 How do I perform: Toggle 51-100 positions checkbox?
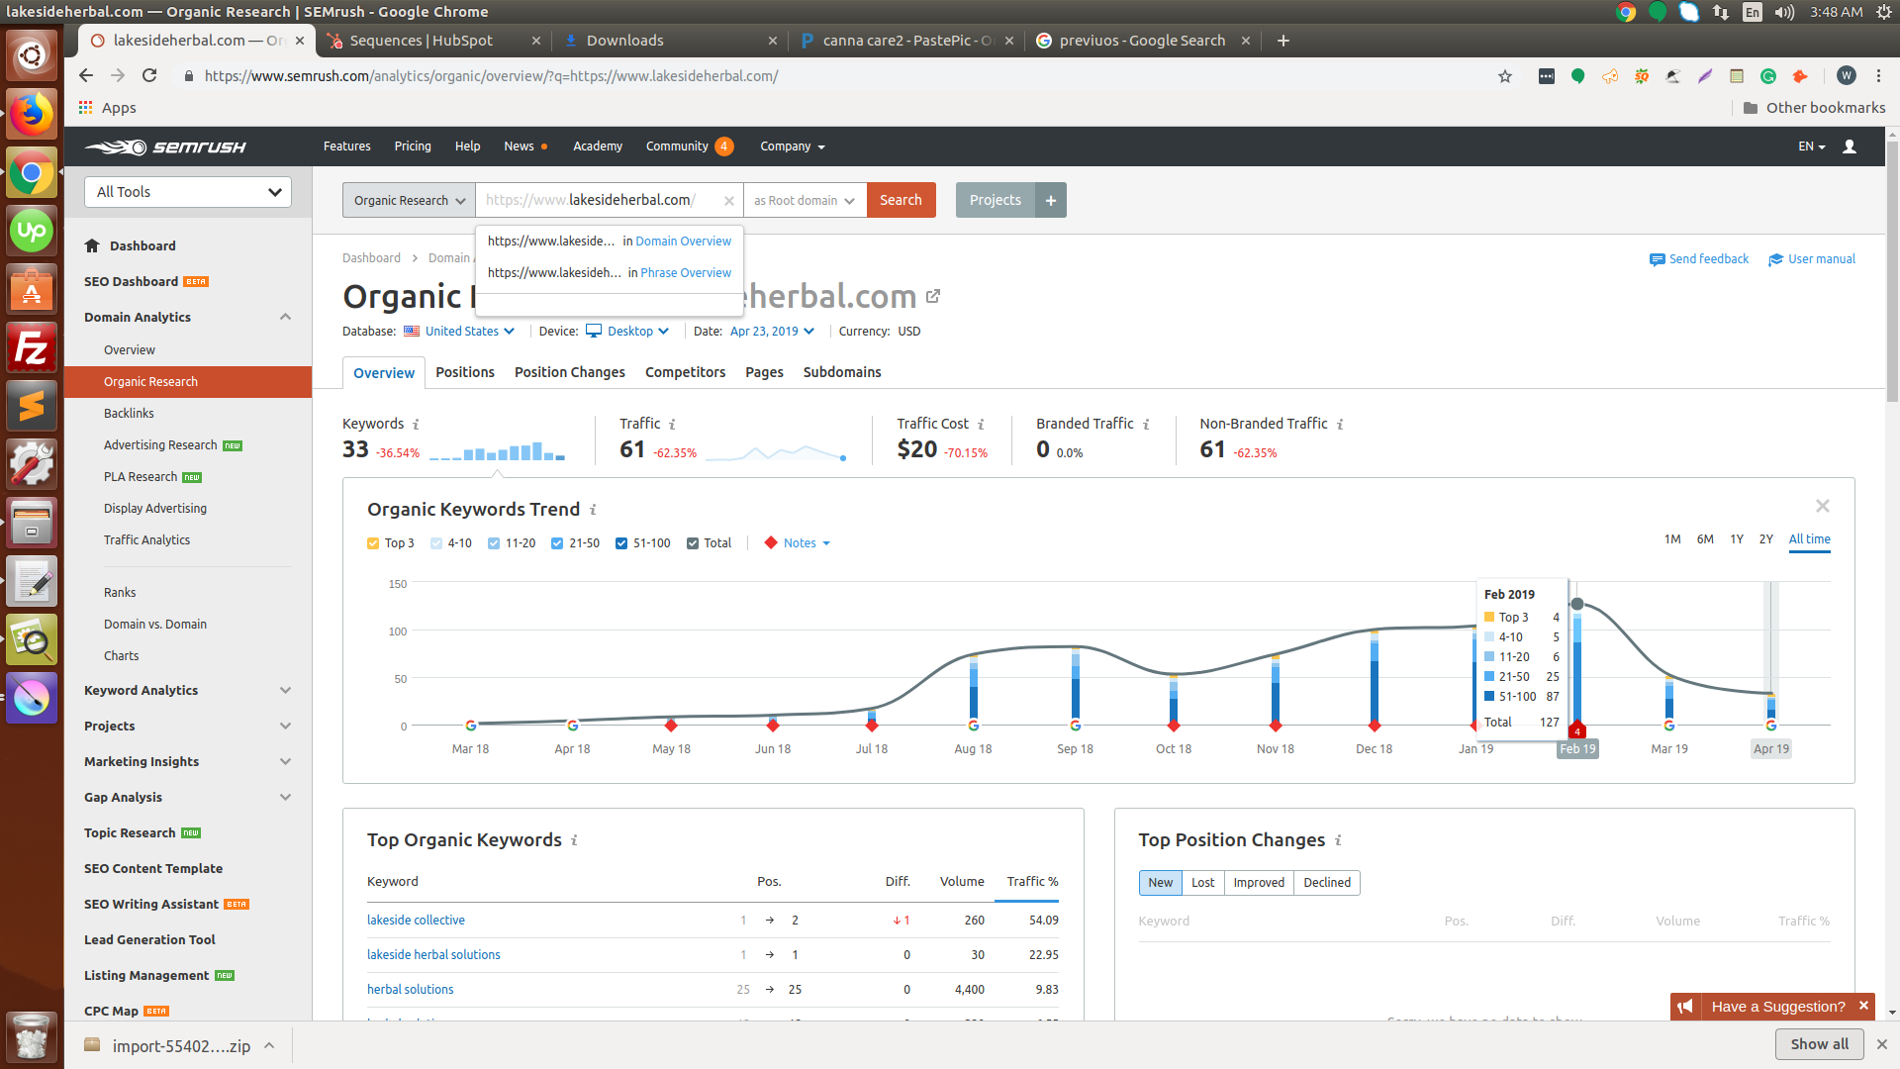click(x=621, y=543)
